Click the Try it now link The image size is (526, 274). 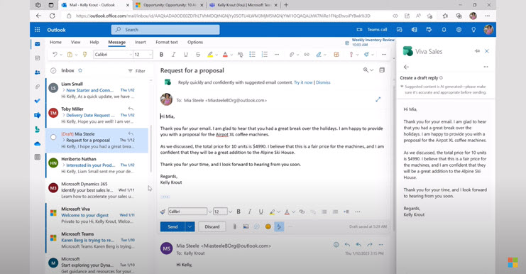point(303,82)
